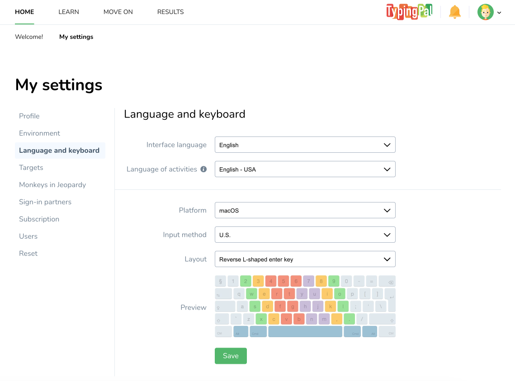515x381 pixels.
Task: Click the info icon beside Language of activities
Action: point(203,169)
